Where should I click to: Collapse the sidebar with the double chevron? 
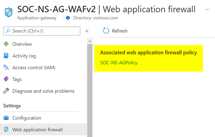87,31
